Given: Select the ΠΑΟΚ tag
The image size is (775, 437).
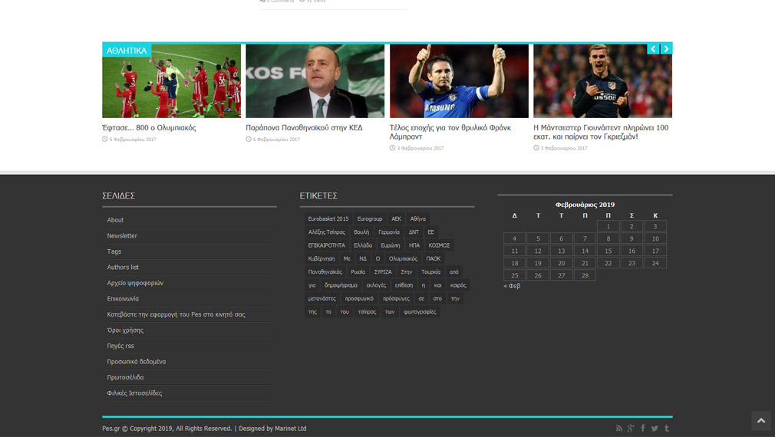Looking at the screenshot, I should pos(433,258).
